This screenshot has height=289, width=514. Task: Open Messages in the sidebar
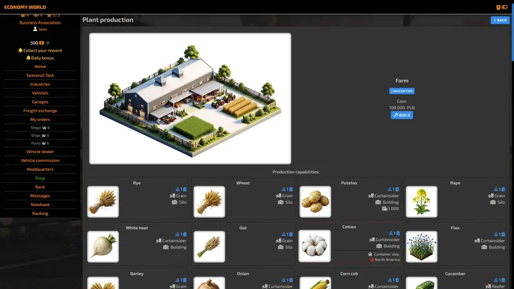tap(40, 196)
